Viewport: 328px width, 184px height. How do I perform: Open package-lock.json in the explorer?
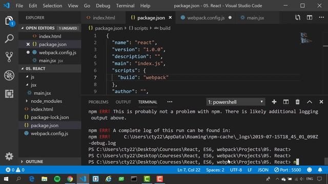pos(50,117)
